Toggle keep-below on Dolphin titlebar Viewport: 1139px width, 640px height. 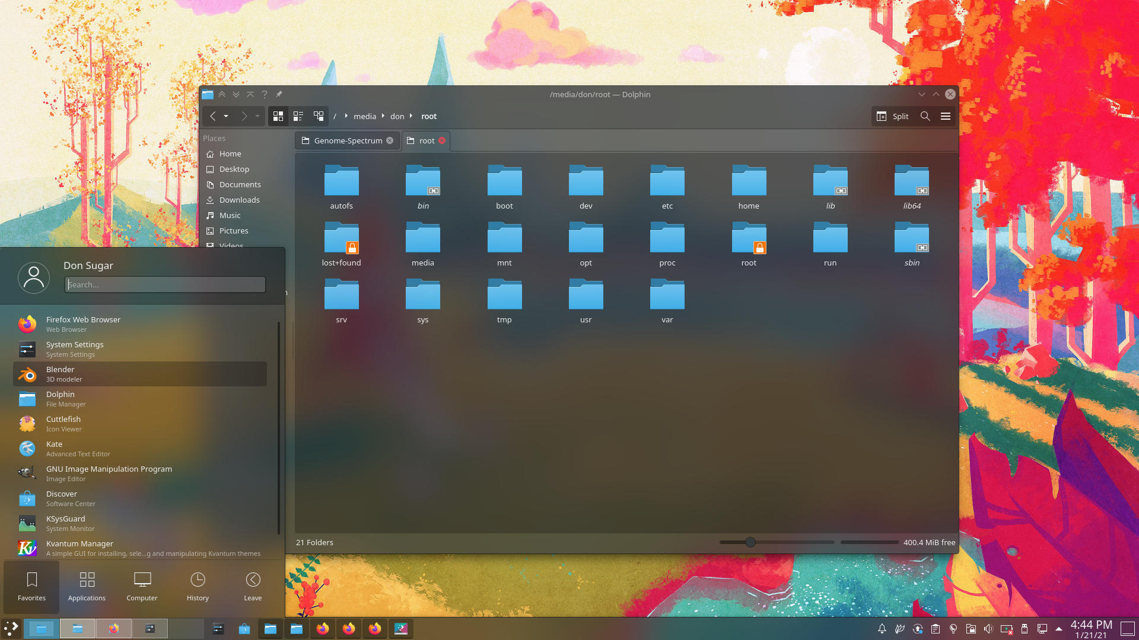coord(236,94)
